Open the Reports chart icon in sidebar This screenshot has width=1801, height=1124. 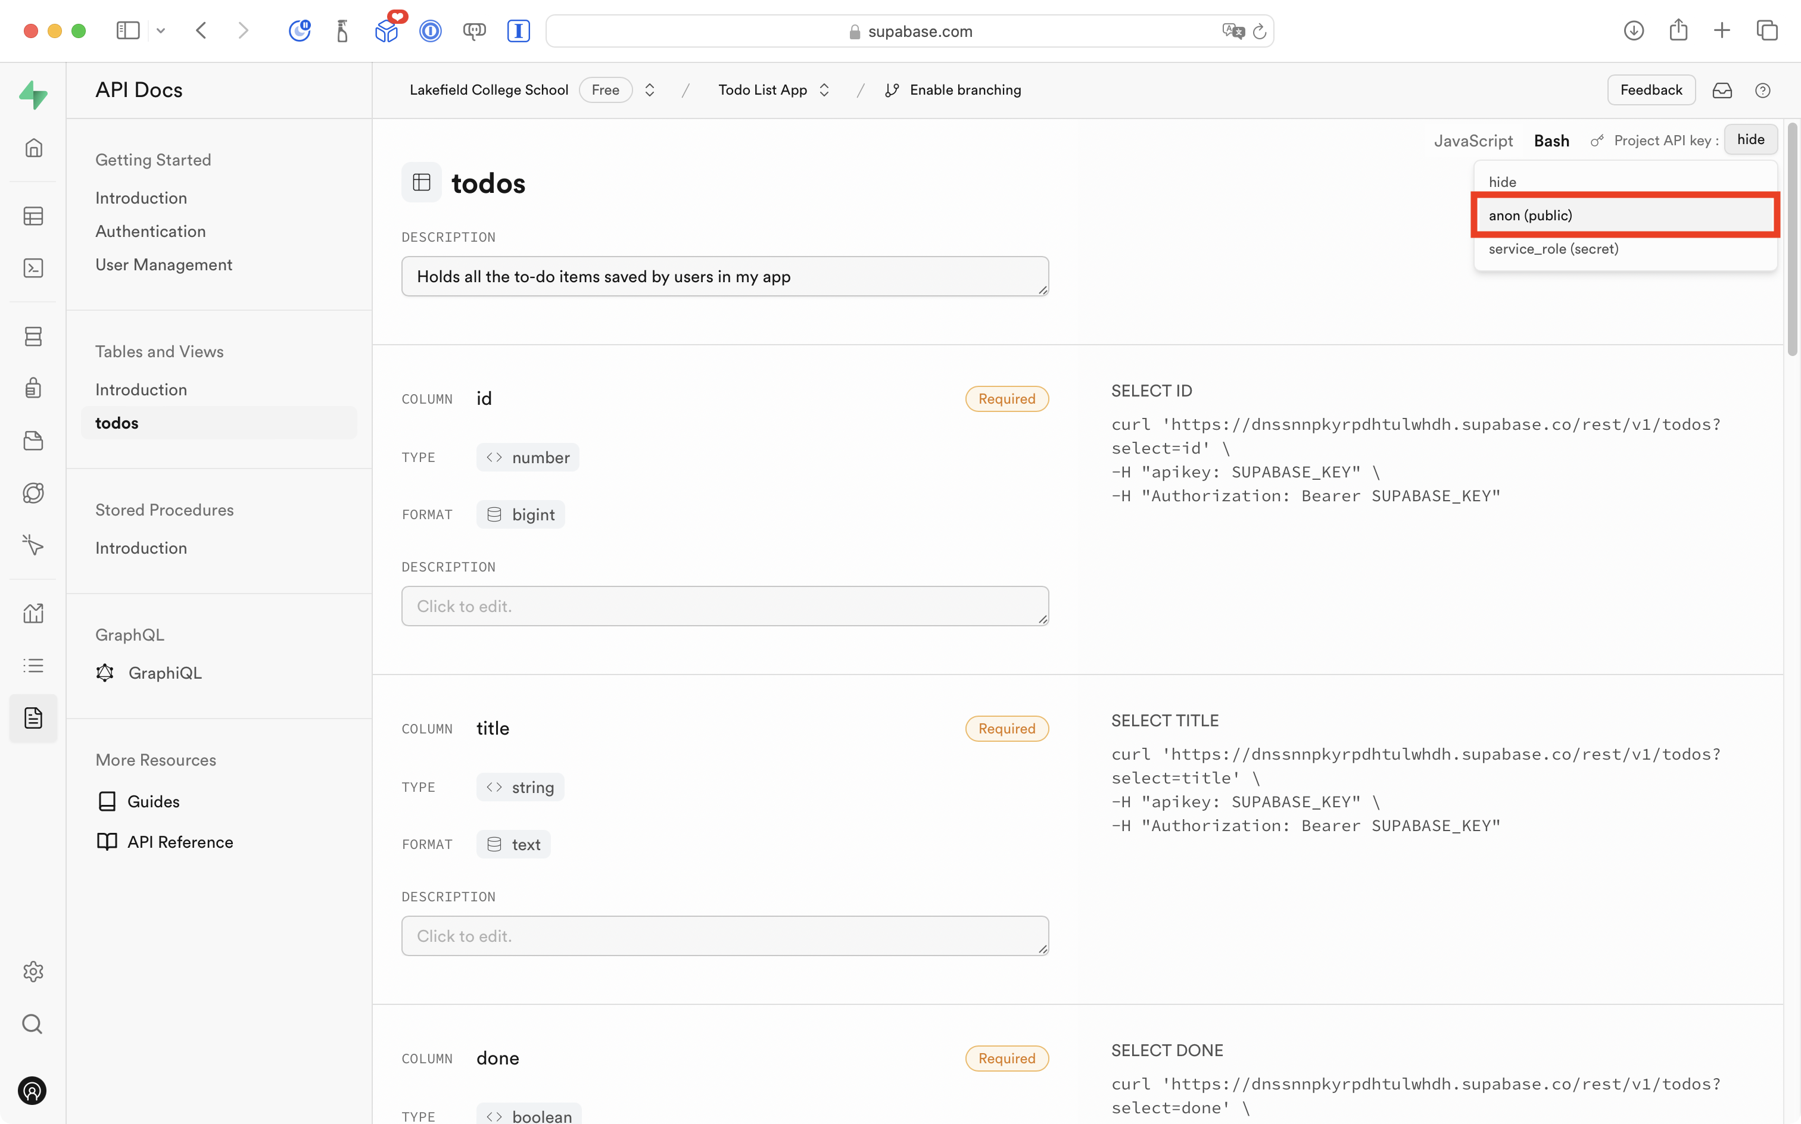point(33,613)
